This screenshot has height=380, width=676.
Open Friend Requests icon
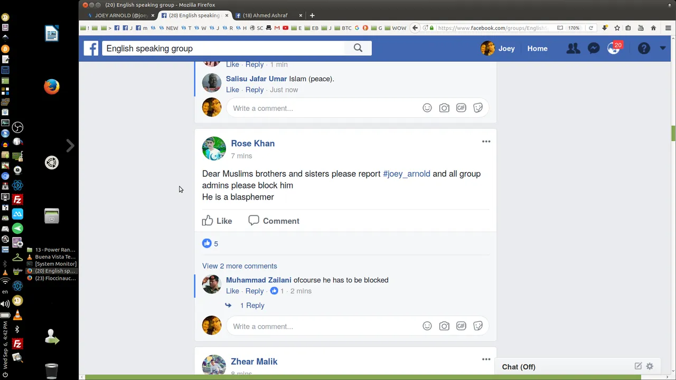pos(573,49)
